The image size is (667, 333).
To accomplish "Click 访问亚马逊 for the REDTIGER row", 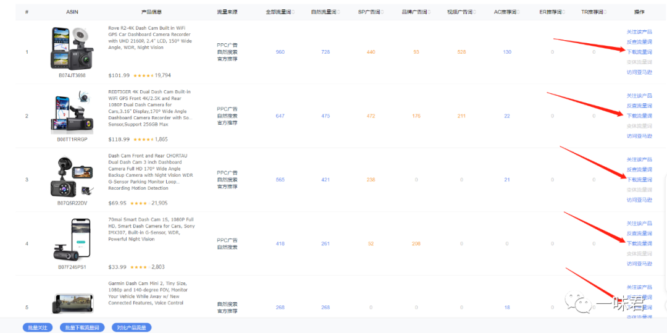I will [639, 136].
